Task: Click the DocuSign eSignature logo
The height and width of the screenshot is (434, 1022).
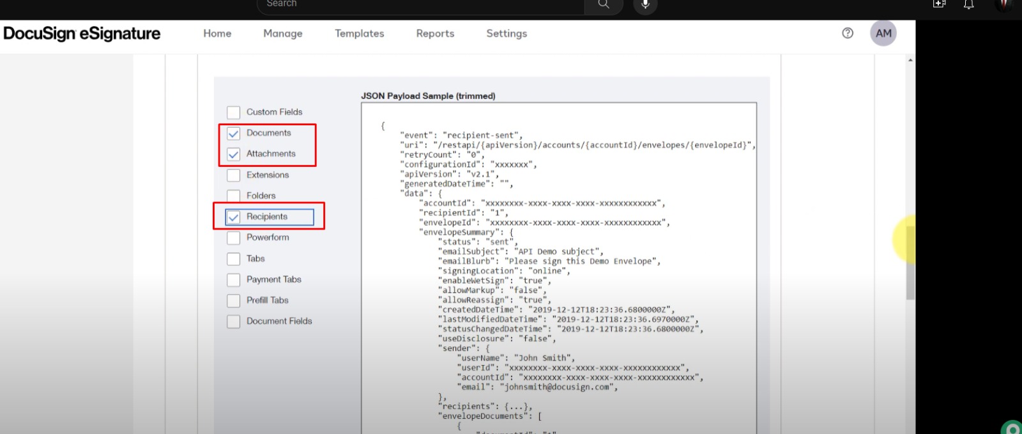Action: [82, 33]
